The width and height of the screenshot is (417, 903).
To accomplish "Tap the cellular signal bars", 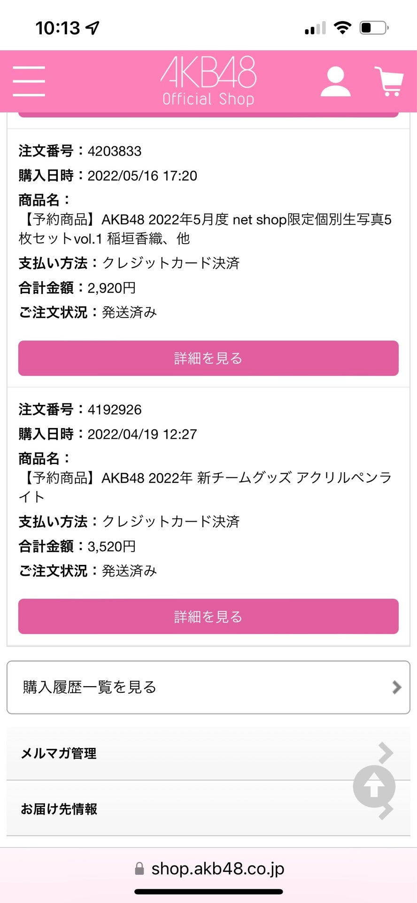I will (x=315, y=28).
